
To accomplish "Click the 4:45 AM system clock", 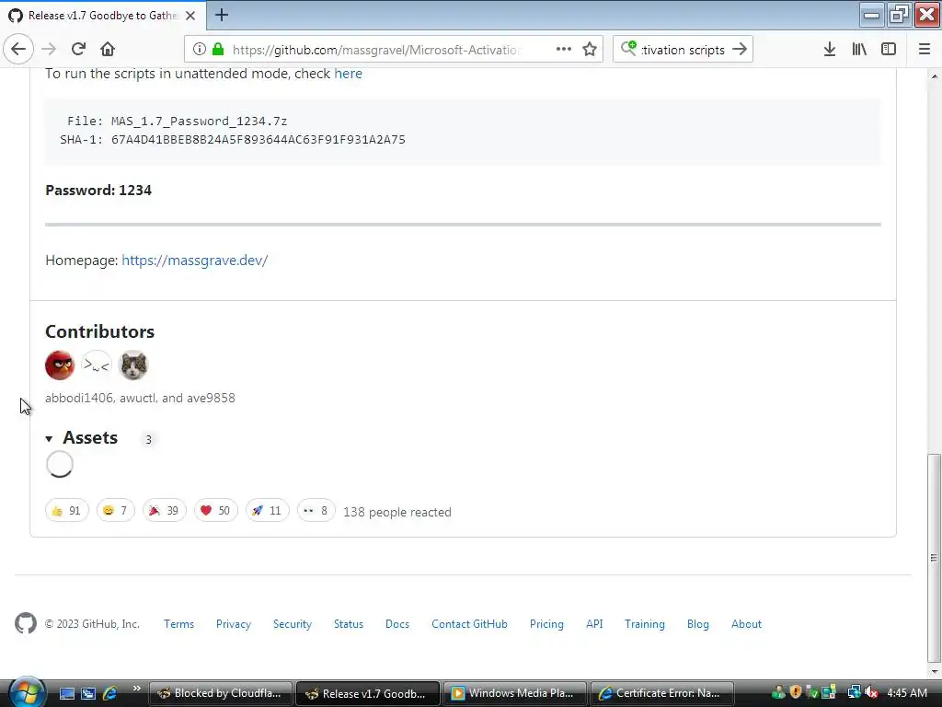I will pos(906,693).
